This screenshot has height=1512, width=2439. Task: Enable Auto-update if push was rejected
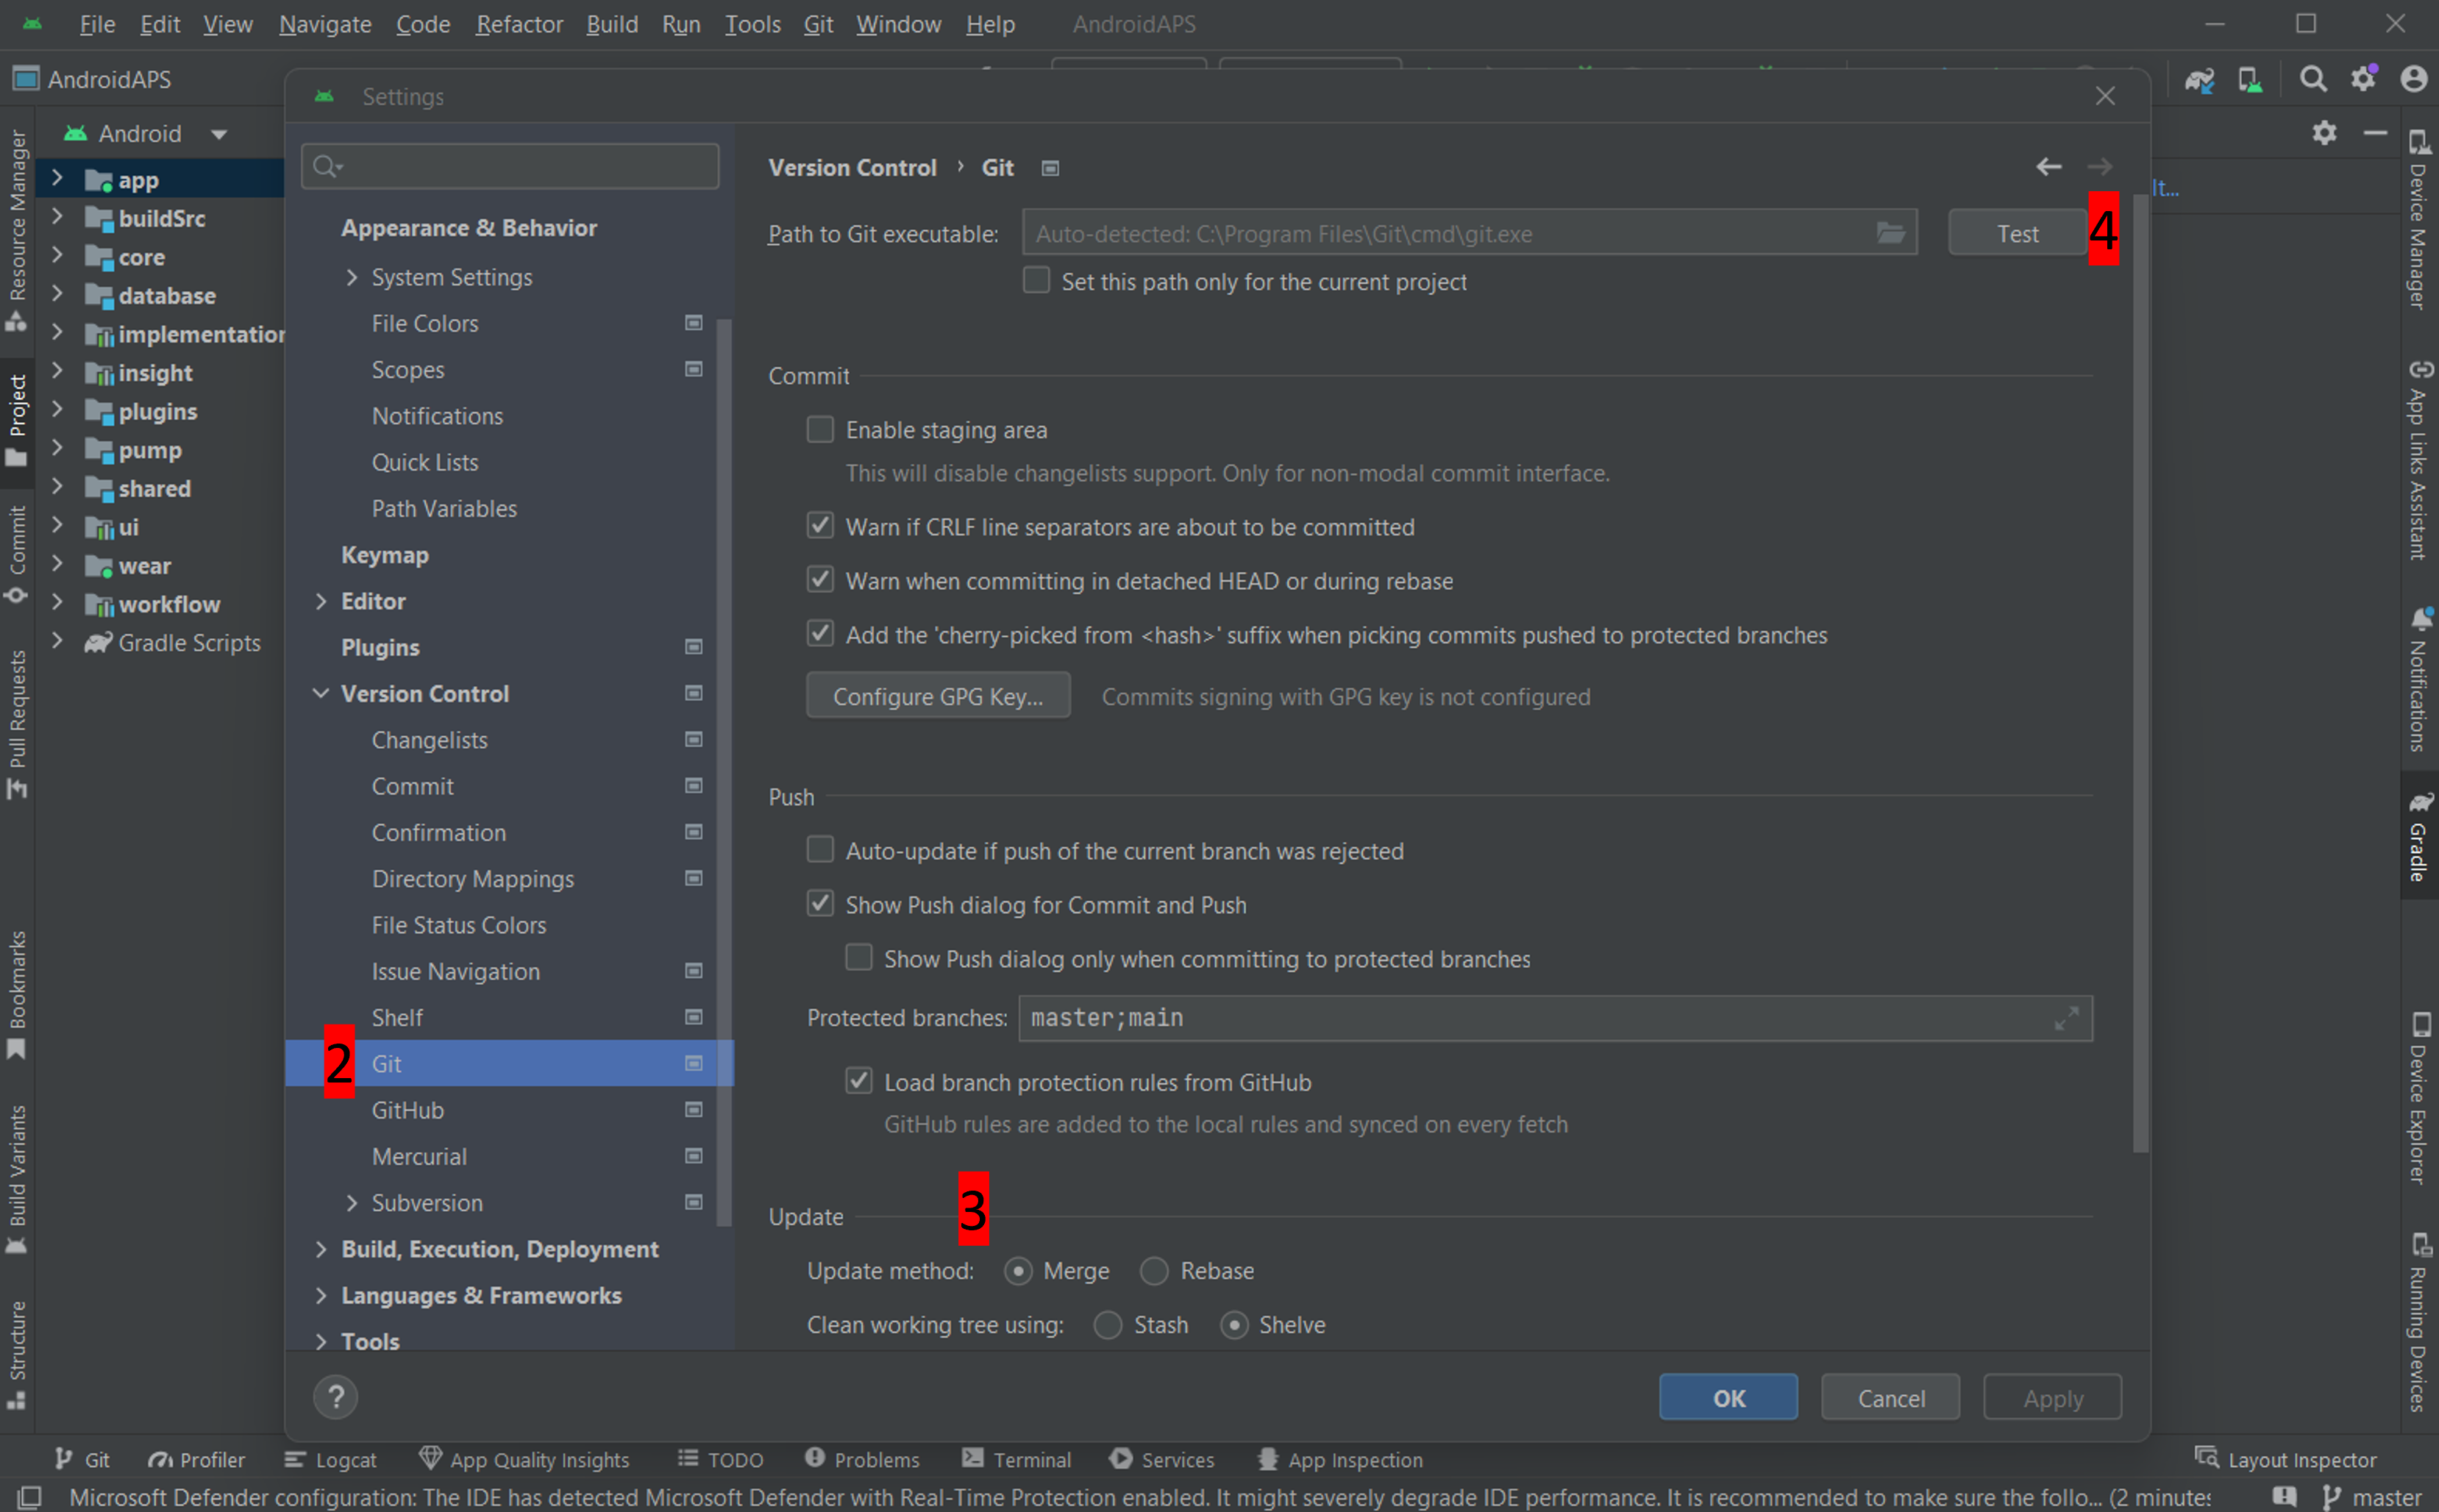[x=820, y=849]
